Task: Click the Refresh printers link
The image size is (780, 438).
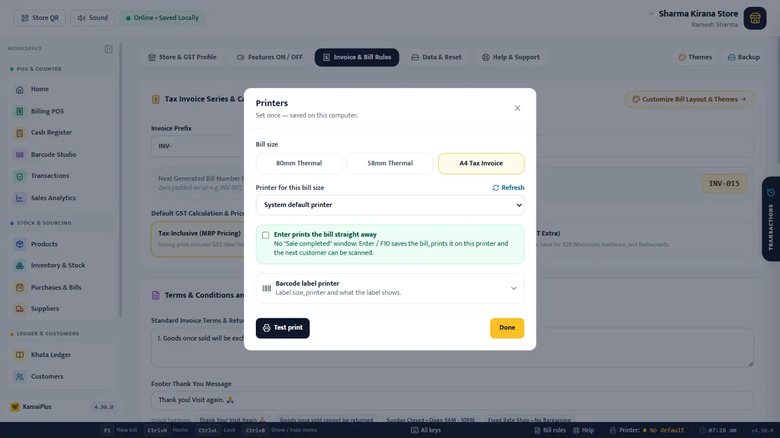Action: (x=508, y=188)
